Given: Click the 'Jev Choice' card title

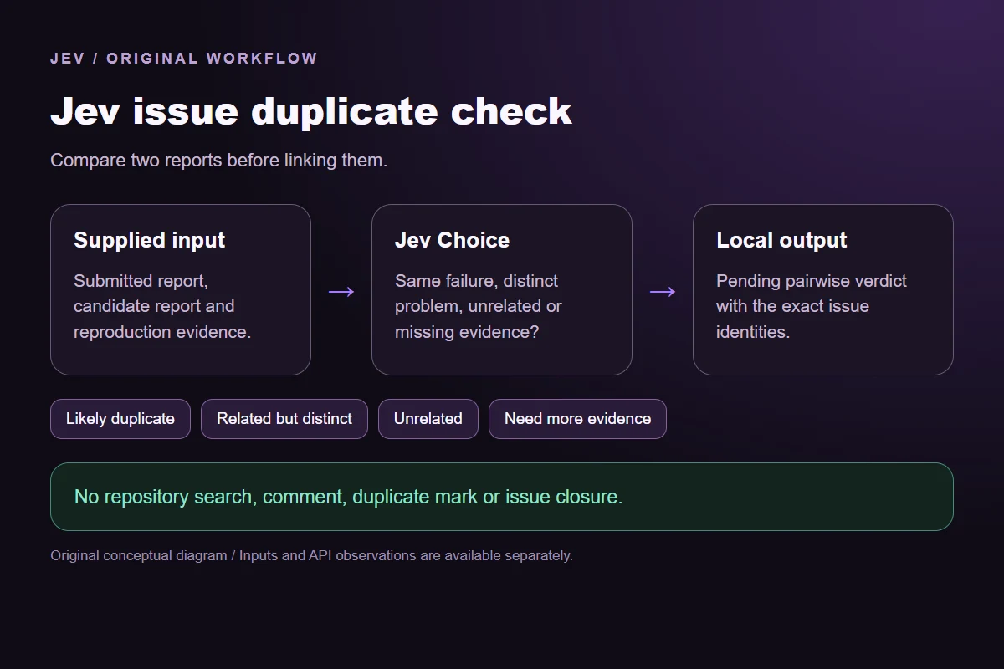Looking at the screenshot, I should point(452,240).
